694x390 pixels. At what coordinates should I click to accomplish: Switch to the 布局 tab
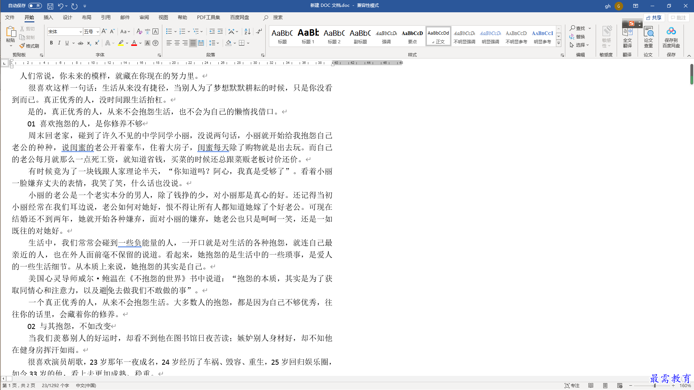click(86, 17)
